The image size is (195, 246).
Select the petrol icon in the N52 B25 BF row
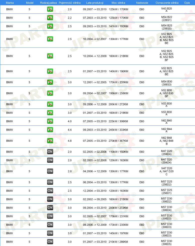tap(50, 56)
